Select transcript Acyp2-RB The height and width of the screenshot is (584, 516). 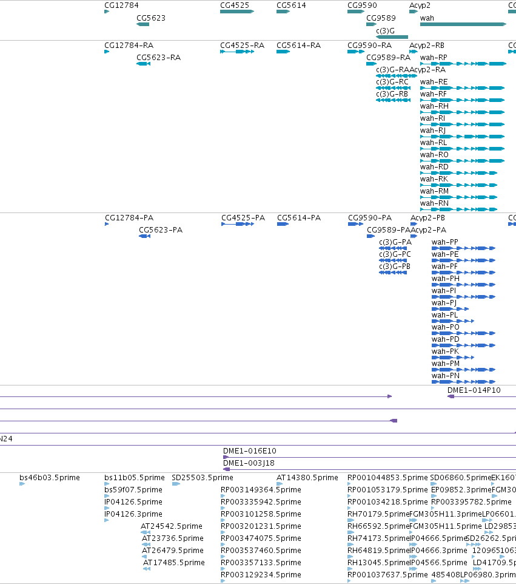coord(427,46)
